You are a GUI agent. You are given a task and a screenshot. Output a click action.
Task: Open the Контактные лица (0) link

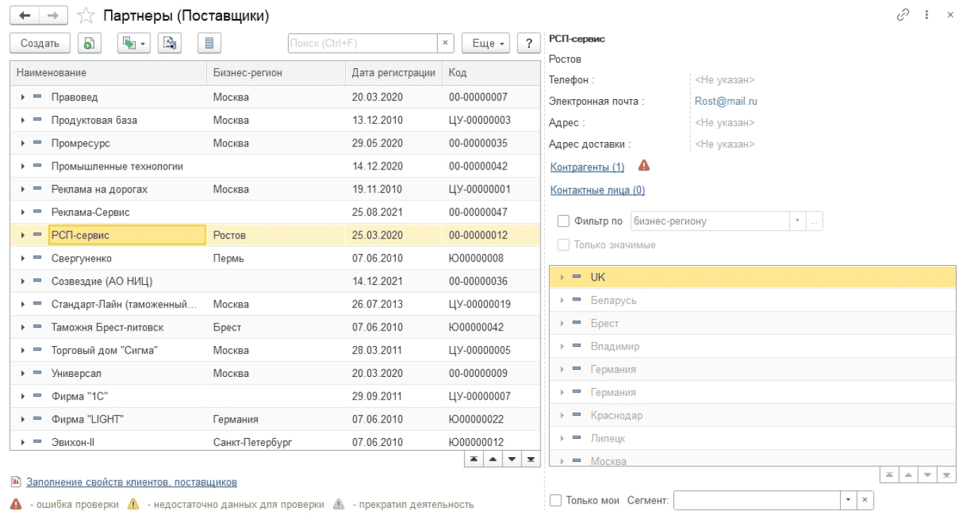point(597,190)
